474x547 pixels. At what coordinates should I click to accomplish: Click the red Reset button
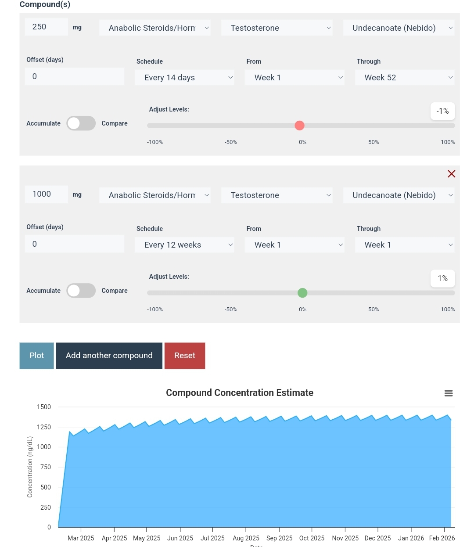185,356
